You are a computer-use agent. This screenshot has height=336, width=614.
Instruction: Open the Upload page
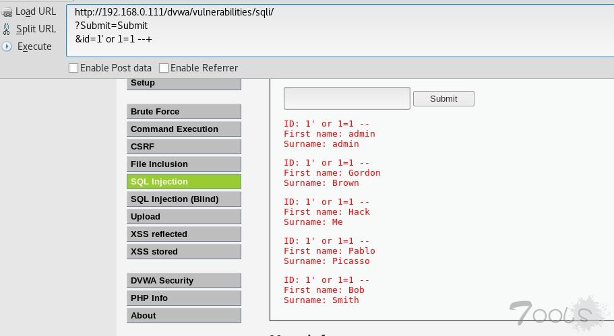[x=183, y=217]
